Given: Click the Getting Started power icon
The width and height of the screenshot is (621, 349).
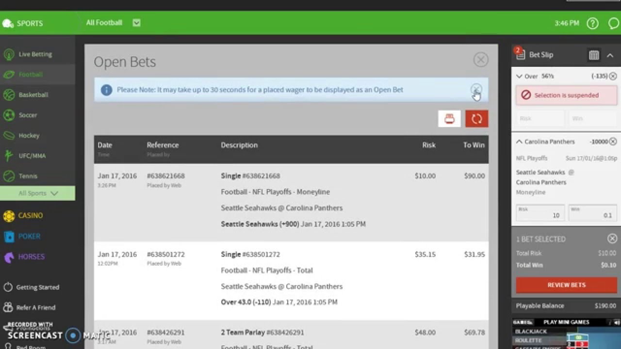Looking at the screenshot, I should point(8,287).
